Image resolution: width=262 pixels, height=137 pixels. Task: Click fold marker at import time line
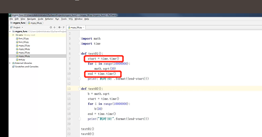click(x=79, y=44)
